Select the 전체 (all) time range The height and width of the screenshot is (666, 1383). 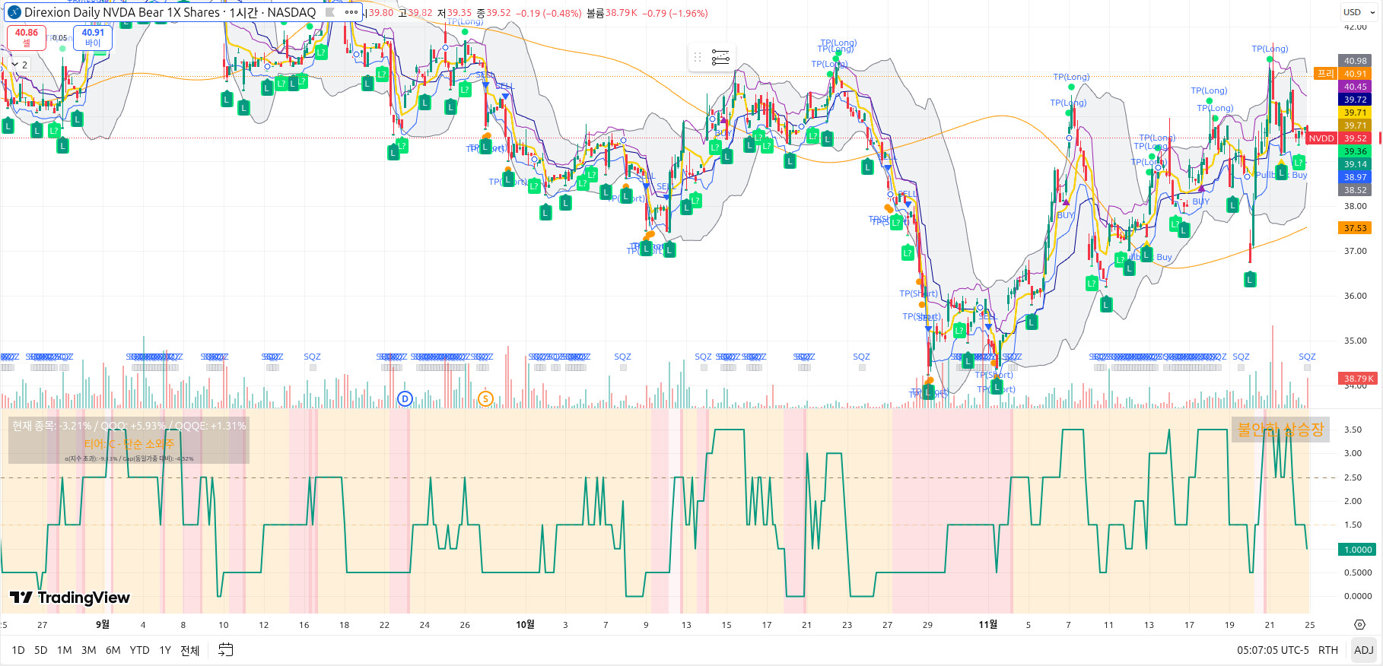(190, 650)
